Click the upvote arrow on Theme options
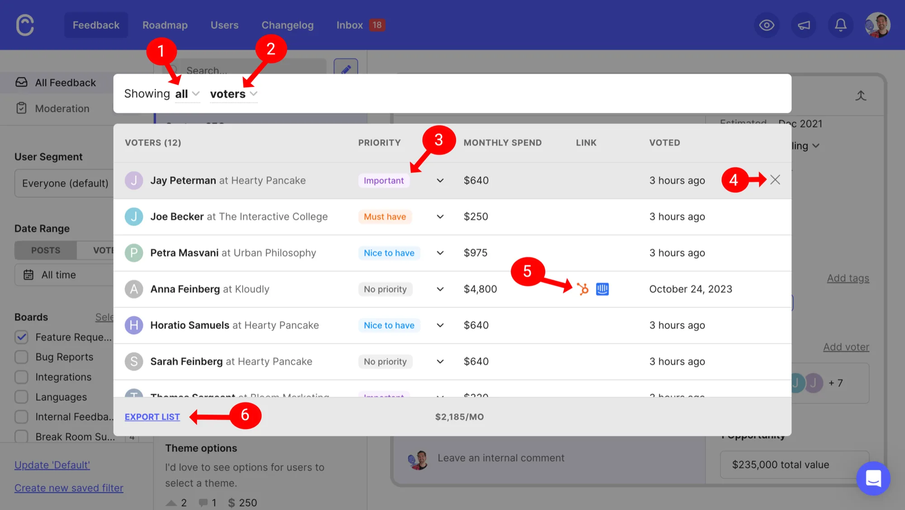Screen dimensions: 905x510 (171, 503)
